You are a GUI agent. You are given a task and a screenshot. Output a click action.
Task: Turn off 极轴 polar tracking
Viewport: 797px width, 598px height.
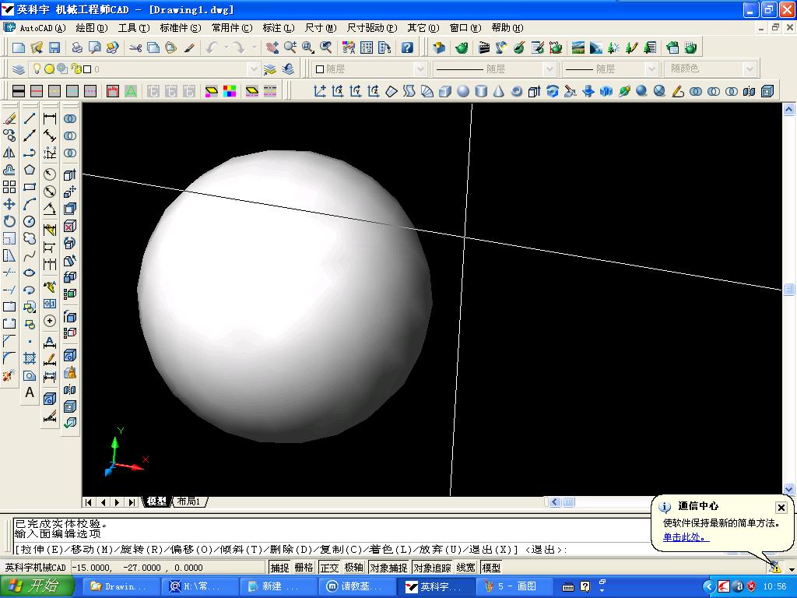click(x=354, y=568)
